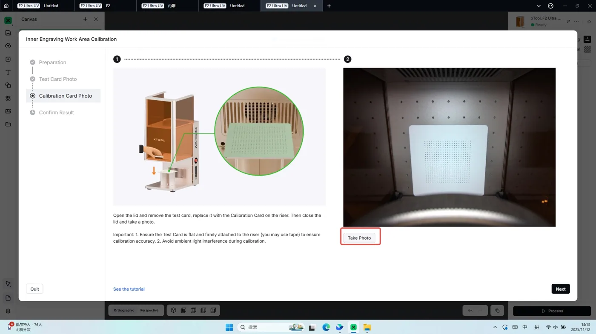Show hidden system tray icons chevron
The width and height of the screenshot is (596, 334).
click(495, 327)
